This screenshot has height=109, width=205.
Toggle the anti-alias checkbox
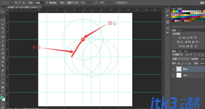[47, 3]
